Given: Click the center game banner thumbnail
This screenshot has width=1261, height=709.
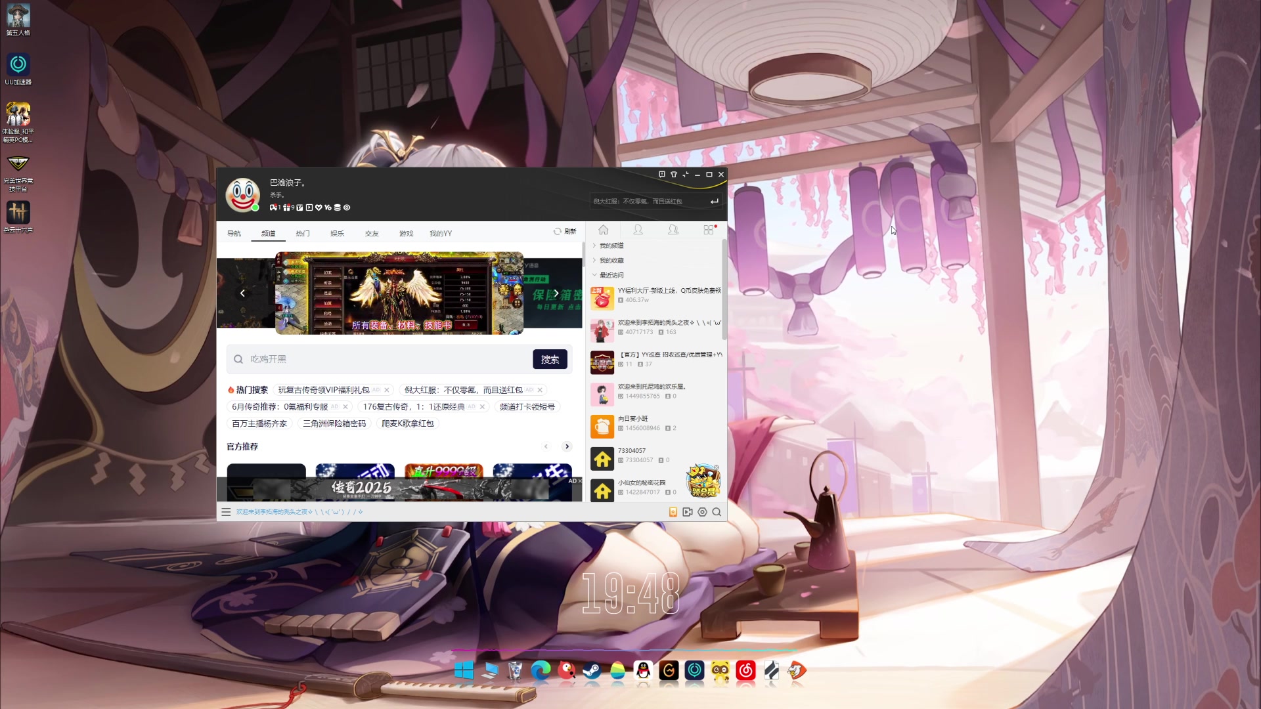Looking at the screenshot, I should coord(399,293).
